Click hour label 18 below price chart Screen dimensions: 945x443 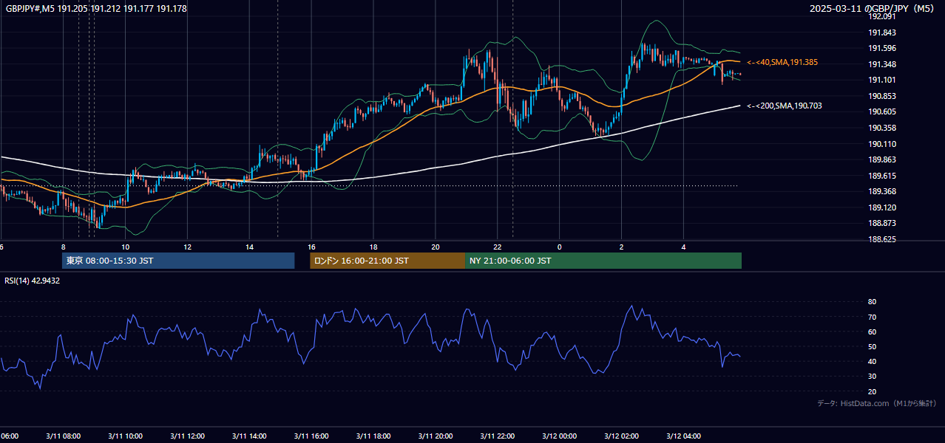point(374,247)
